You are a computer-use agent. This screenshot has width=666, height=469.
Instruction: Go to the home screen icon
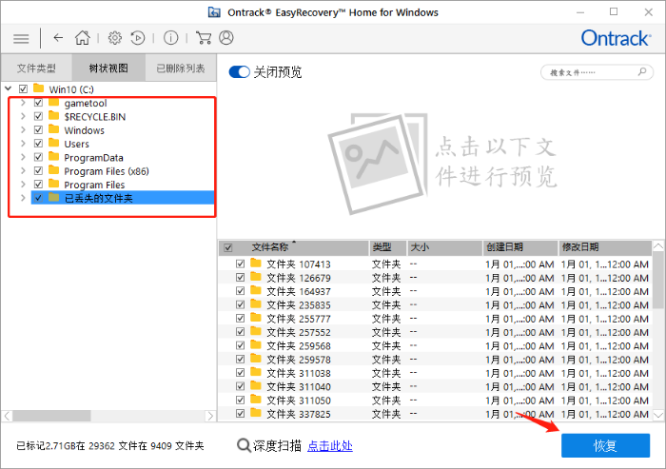tap(83, 38)
